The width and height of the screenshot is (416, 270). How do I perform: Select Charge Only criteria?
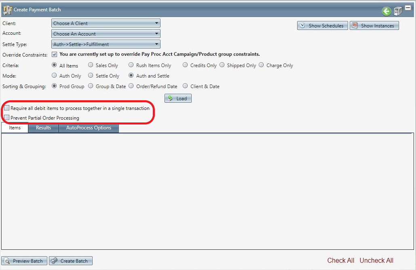pyautogui.click(x=261, y=65)
